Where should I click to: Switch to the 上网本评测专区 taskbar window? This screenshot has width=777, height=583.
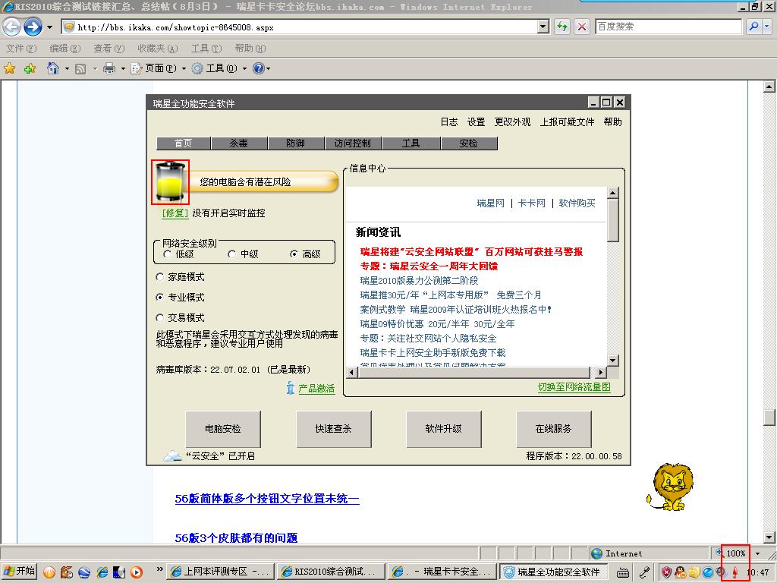tap(220, 572)
